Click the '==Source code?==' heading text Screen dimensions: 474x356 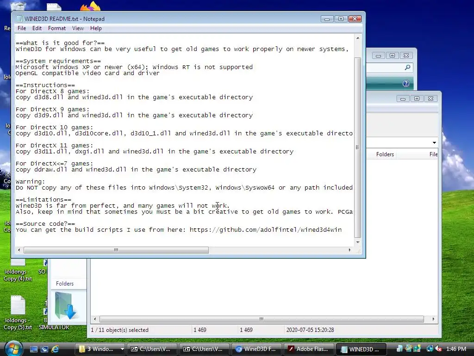coord(45,224)
